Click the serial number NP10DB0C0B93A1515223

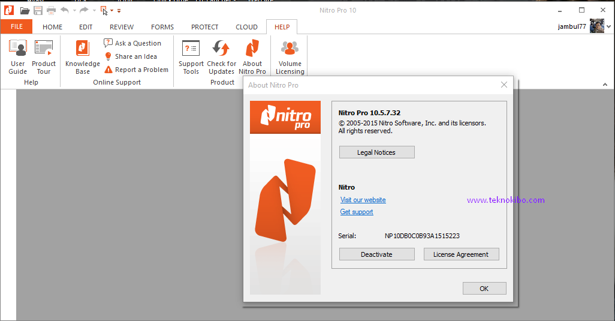[422, 236]
